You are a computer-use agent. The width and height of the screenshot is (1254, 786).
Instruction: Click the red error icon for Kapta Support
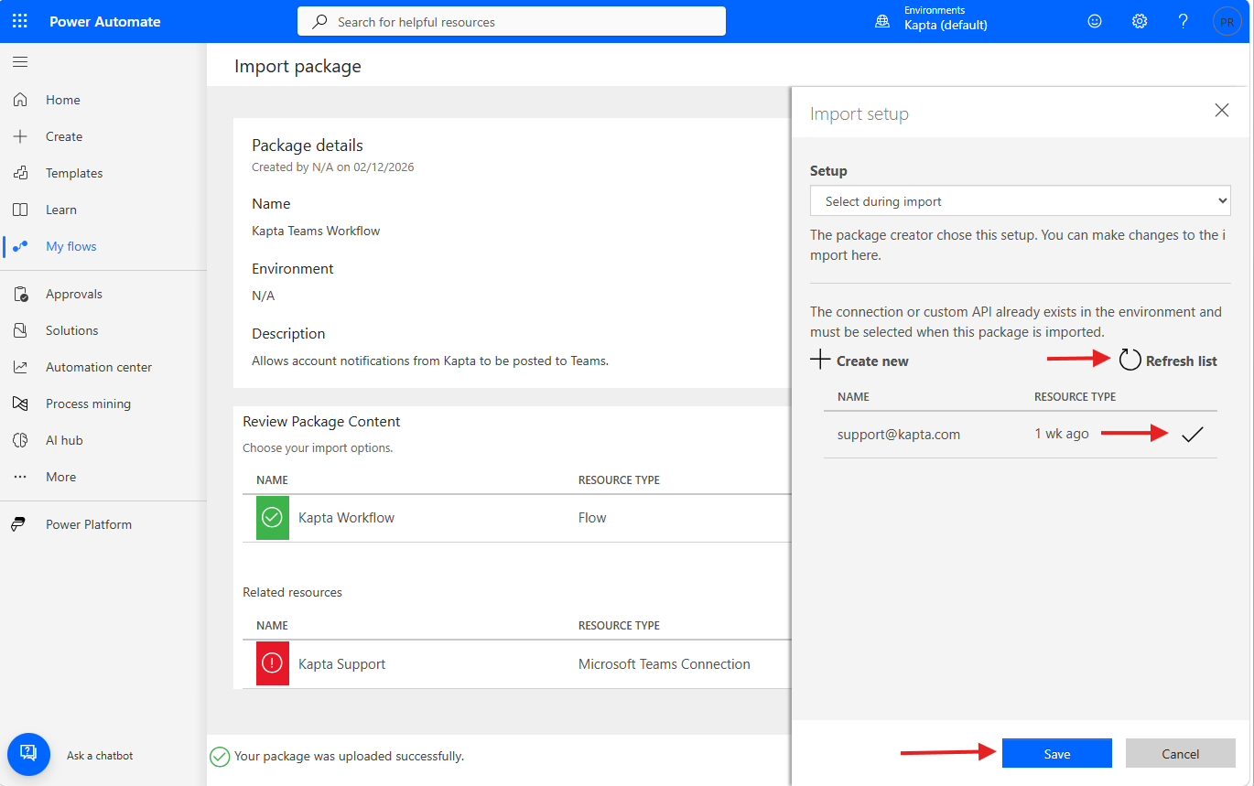pyautogui.click(x=273, y=664)
